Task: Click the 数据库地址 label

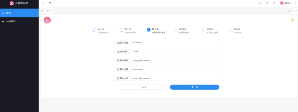Action: pyautogui.click(x=123, y=42)
